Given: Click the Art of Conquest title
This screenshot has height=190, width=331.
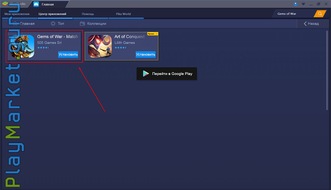Looking at the screenshot, I should [x=130, y=37].
